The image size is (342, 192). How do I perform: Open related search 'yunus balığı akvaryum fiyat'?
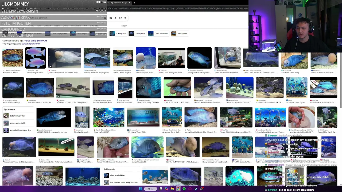click(x=18, y=130)
